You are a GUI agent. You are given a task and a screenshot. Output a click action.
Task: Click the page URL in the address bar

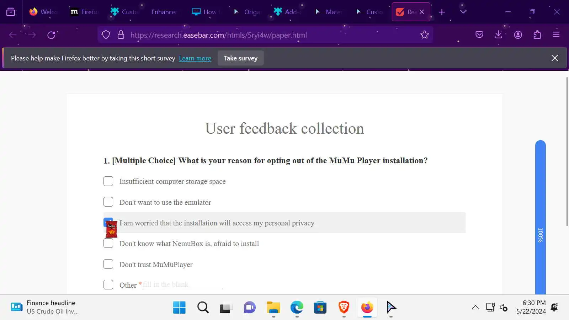click(x=218, y=35)
